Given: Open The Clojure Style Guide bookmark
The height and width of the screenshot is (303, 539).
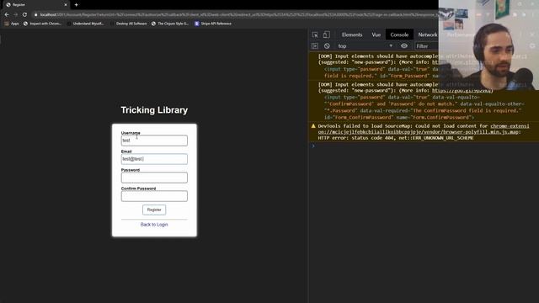Looking at the screenshot, I should 170,24.
